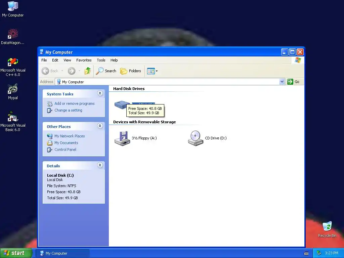Go up one level with Up folder icon
The image size is (344, 258).
[88, 71]
